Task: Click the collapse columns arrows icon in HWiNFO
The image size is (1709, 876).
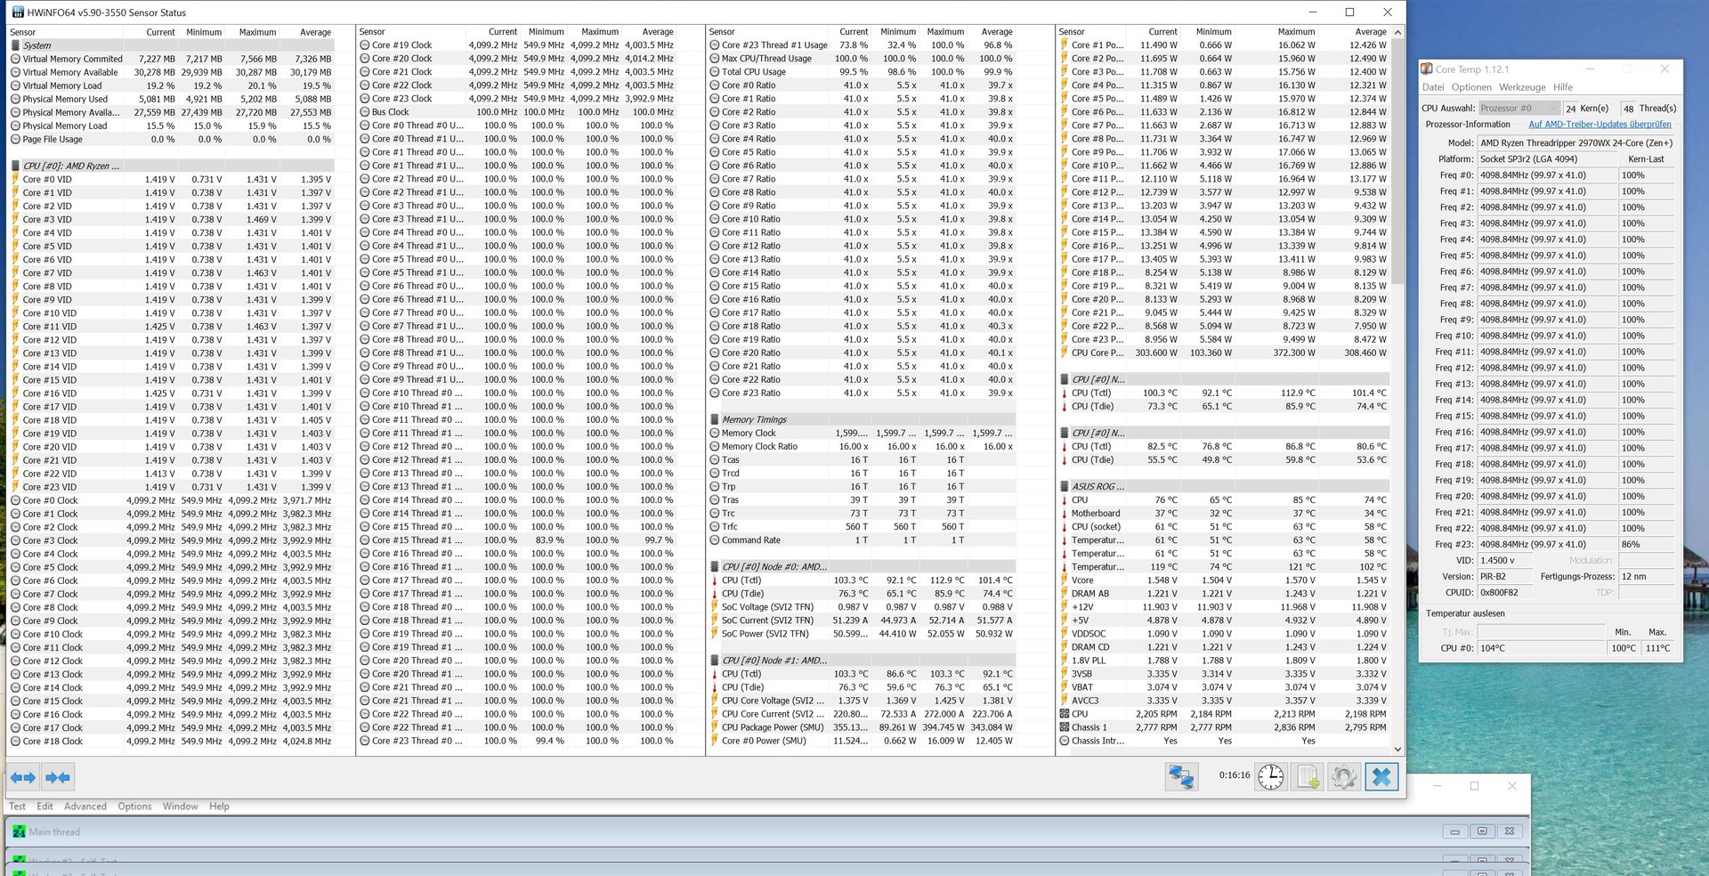Action: point(58,777)
